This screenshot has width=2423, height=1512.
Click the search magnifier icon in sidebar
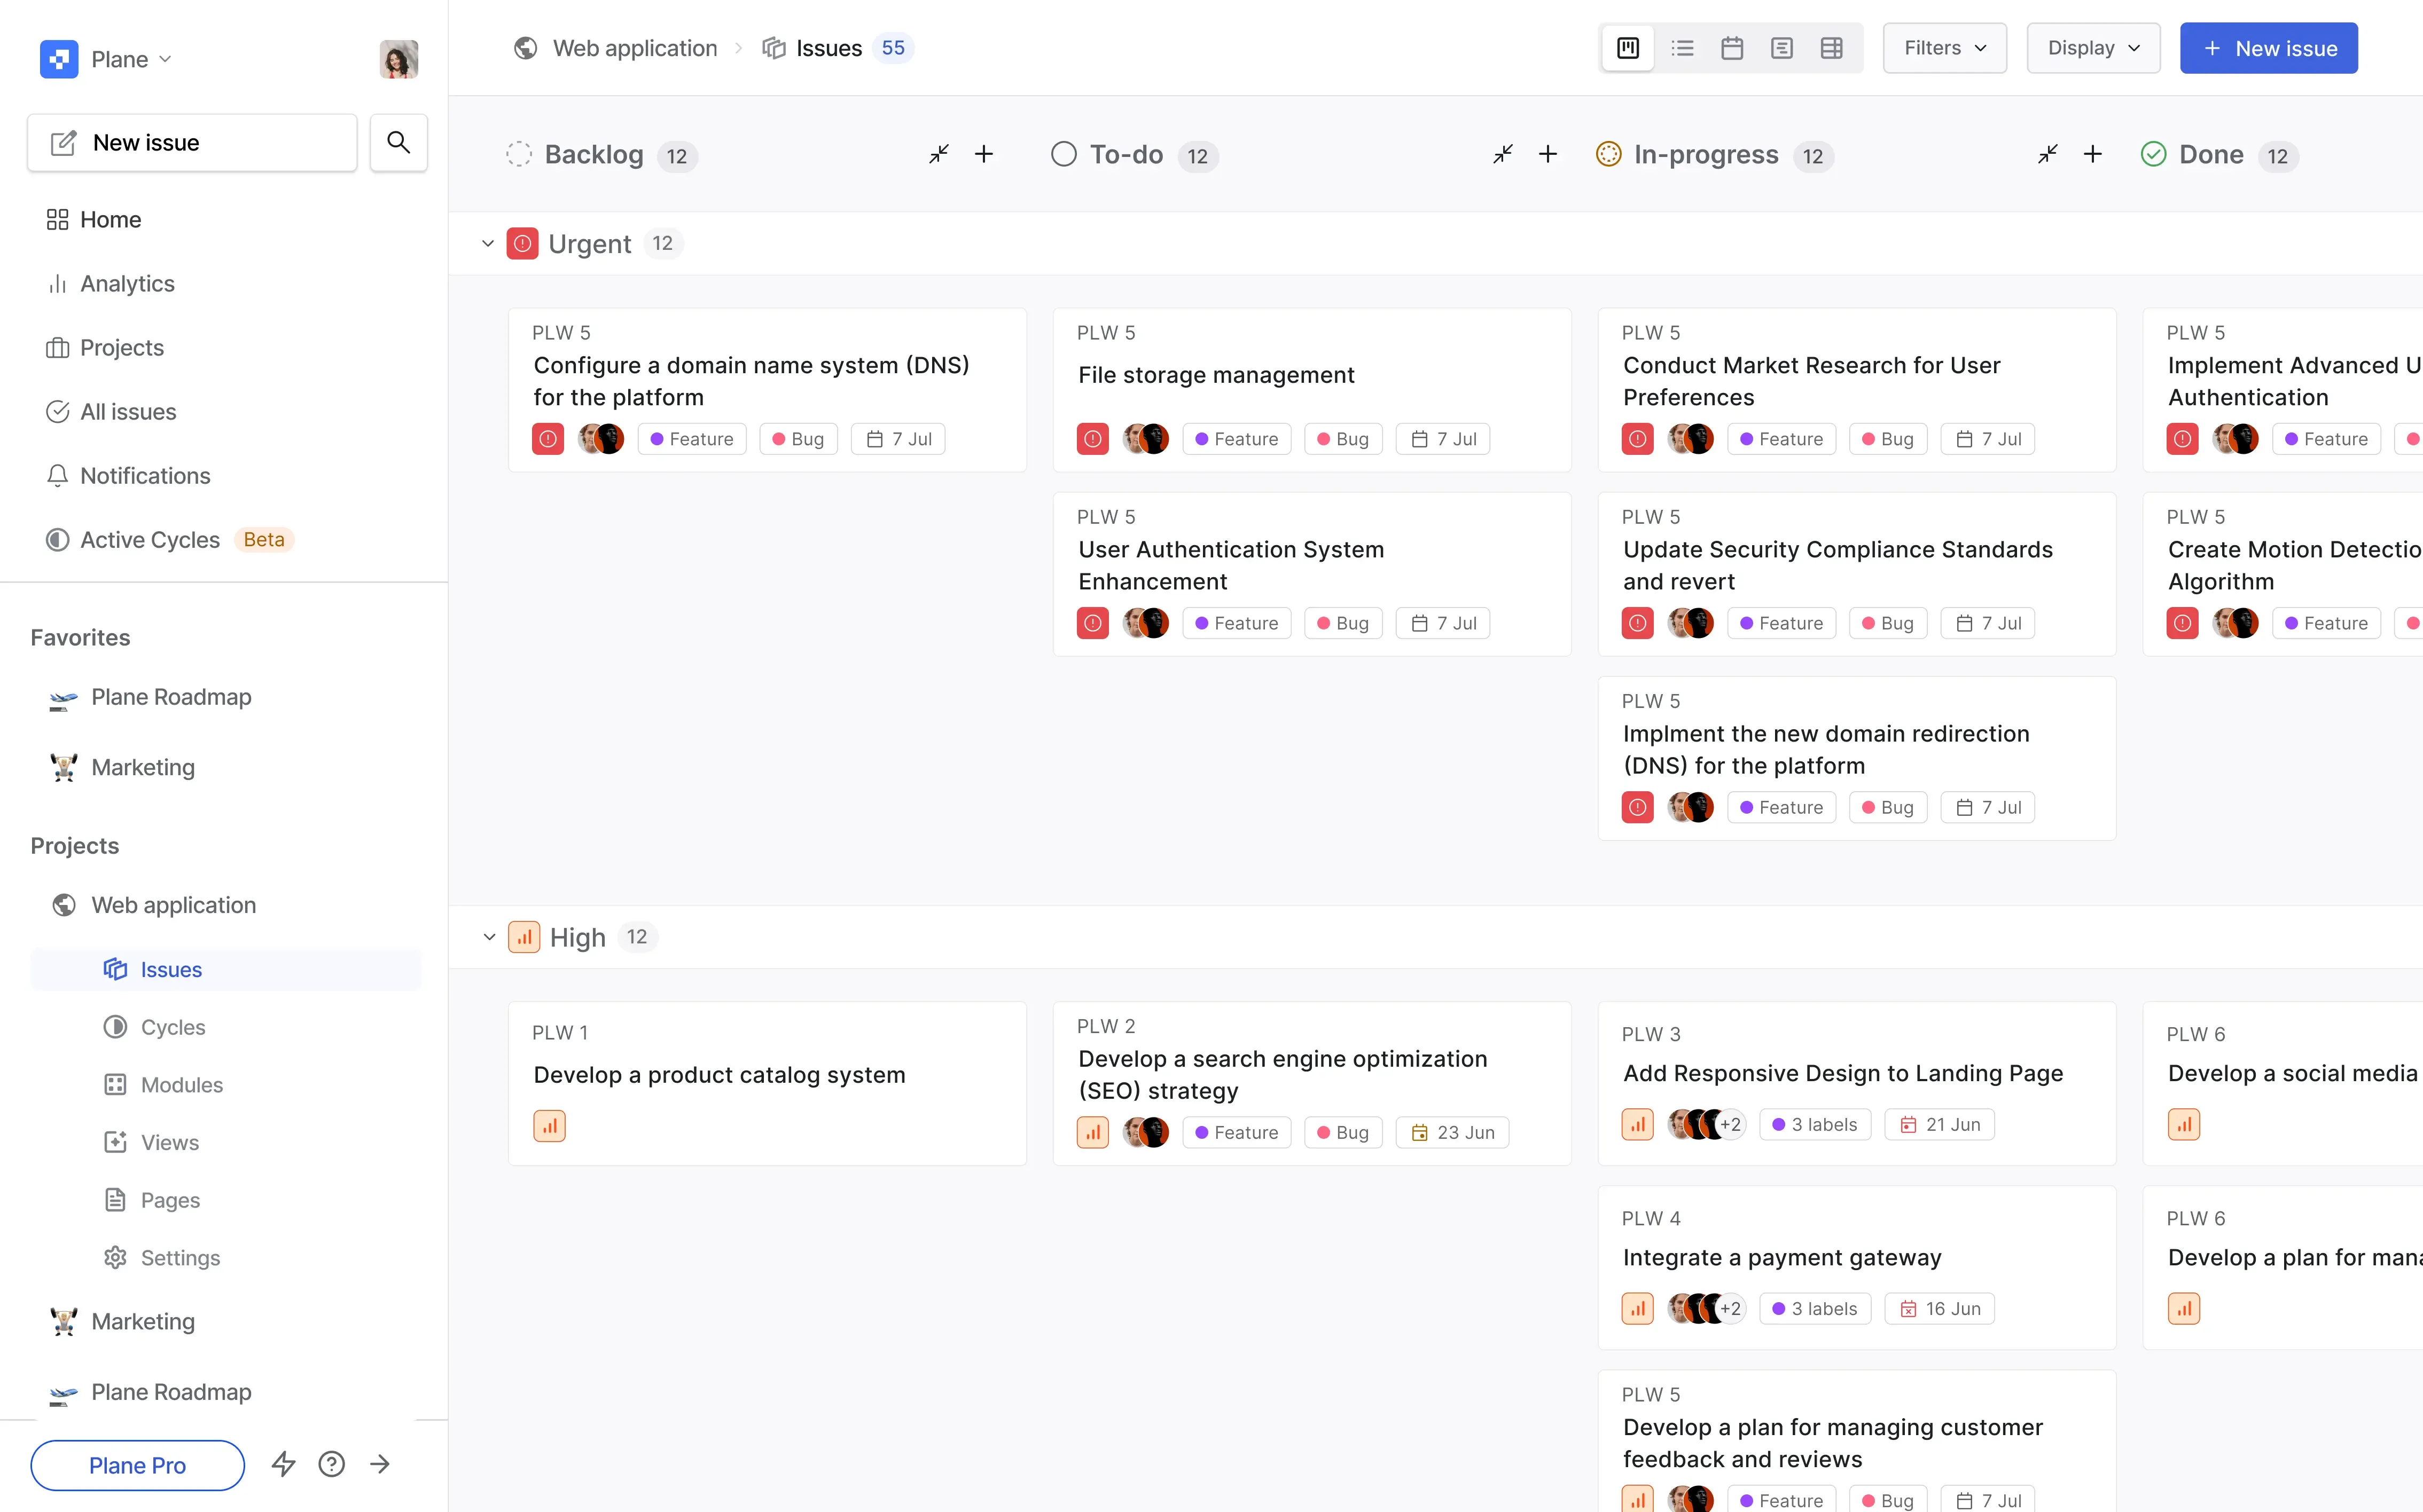(398, 143)
